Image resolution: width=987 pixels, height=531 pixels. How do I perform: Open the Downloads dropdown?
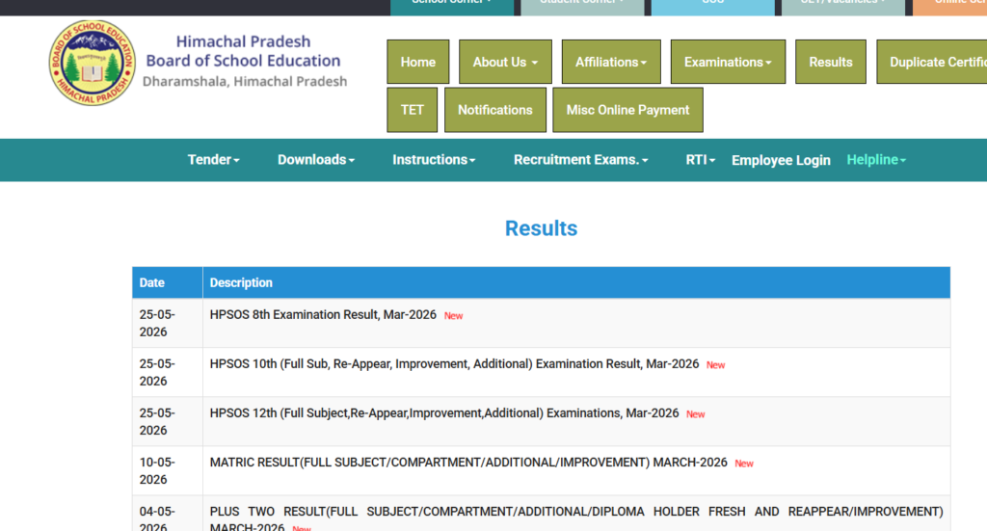coord(316,160)
